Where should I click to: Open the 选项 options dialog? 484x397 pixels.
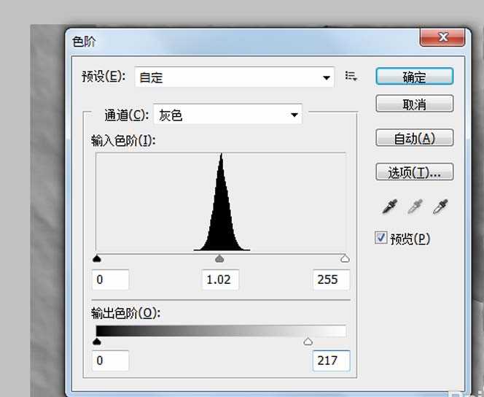[x=414, y=172]
